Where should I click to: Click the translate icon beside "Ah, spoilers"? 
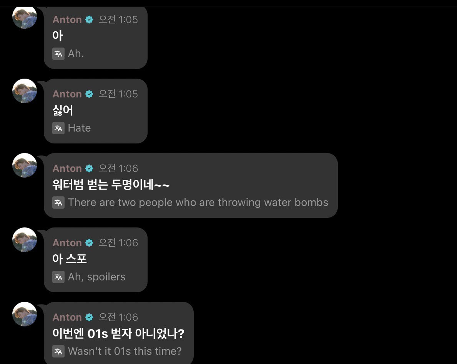click(x=58, y=277)
